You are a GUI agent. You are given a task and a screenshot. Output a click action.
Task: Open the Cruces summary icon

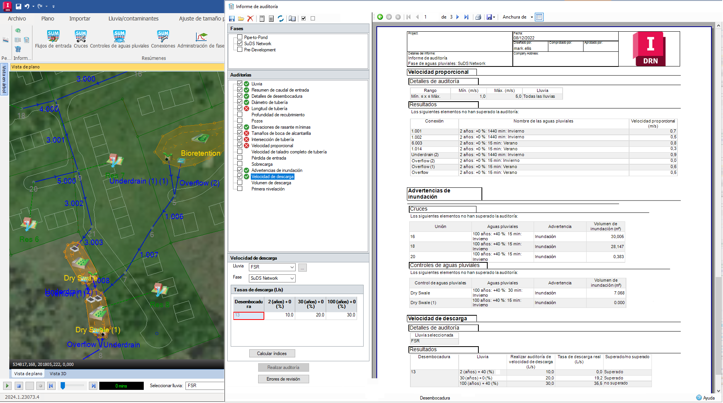pos(81,37)
